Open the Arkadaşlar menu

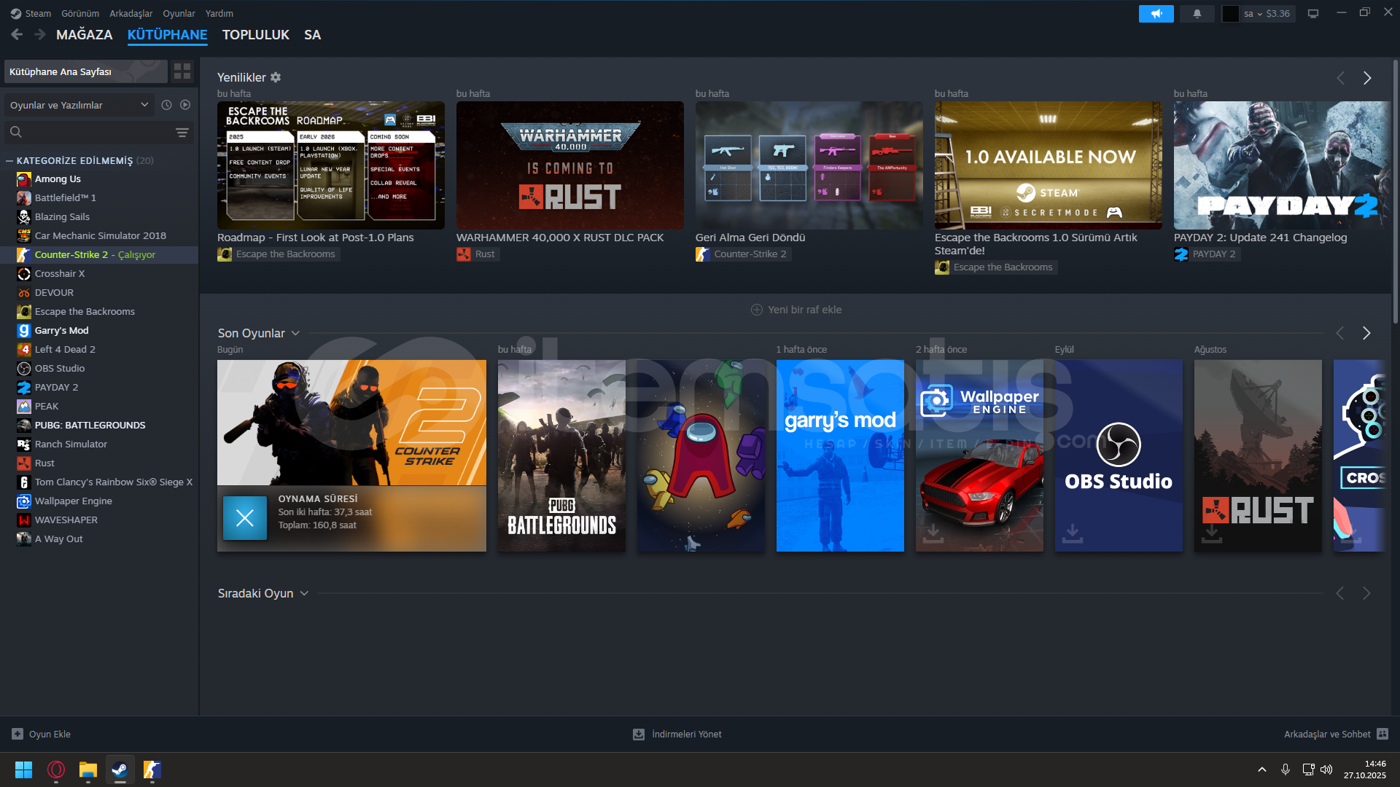131,13
